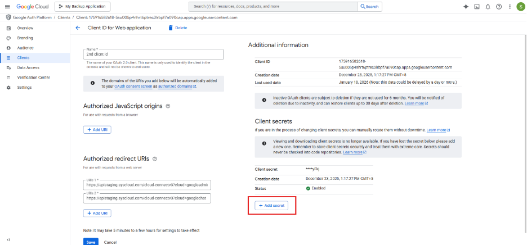Click help icon next to Authorized JavaScript origins

click(x=168, y=106)
